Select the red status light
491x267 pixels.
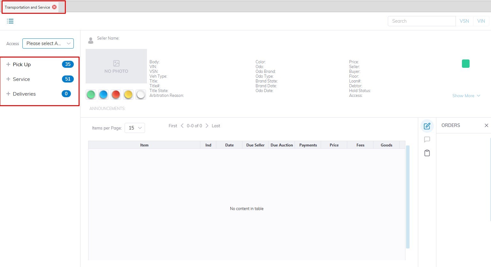[116, 95]
